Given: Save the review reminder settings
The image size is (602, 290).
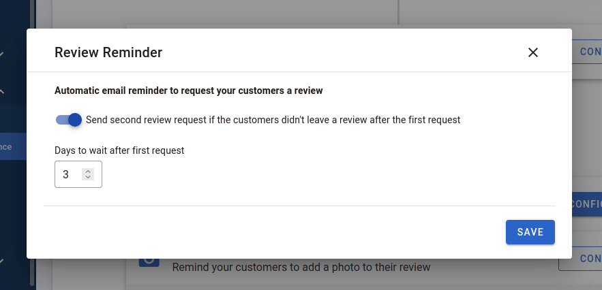Looking at the screenshot, I should point(530,232).
